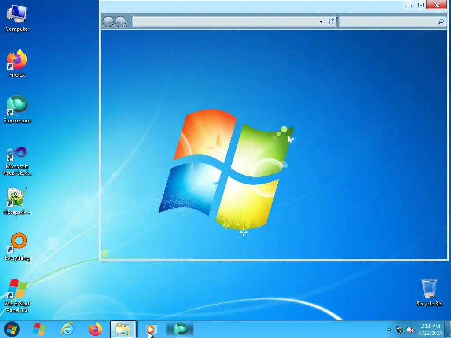451x338 pixels.
Task: Select the Win 8 Start Panel 3.0 shortcut
Action: coord(17,296)
